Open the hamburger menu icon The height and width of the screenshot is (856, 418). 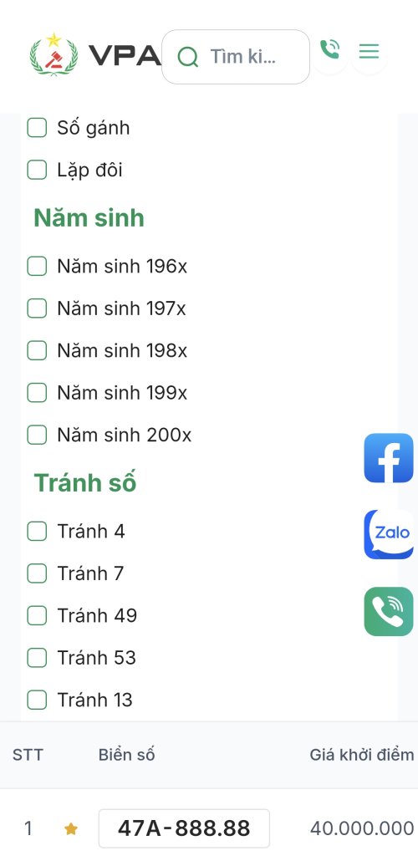click(x=369, y=52)
